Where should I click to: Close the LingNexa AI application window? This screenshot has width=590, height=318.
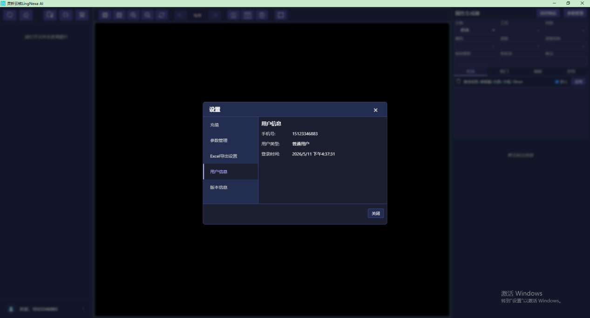[582, 3]
